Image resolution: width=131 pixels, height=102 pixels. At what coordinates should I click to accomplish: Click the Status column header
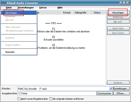point(97,13)
